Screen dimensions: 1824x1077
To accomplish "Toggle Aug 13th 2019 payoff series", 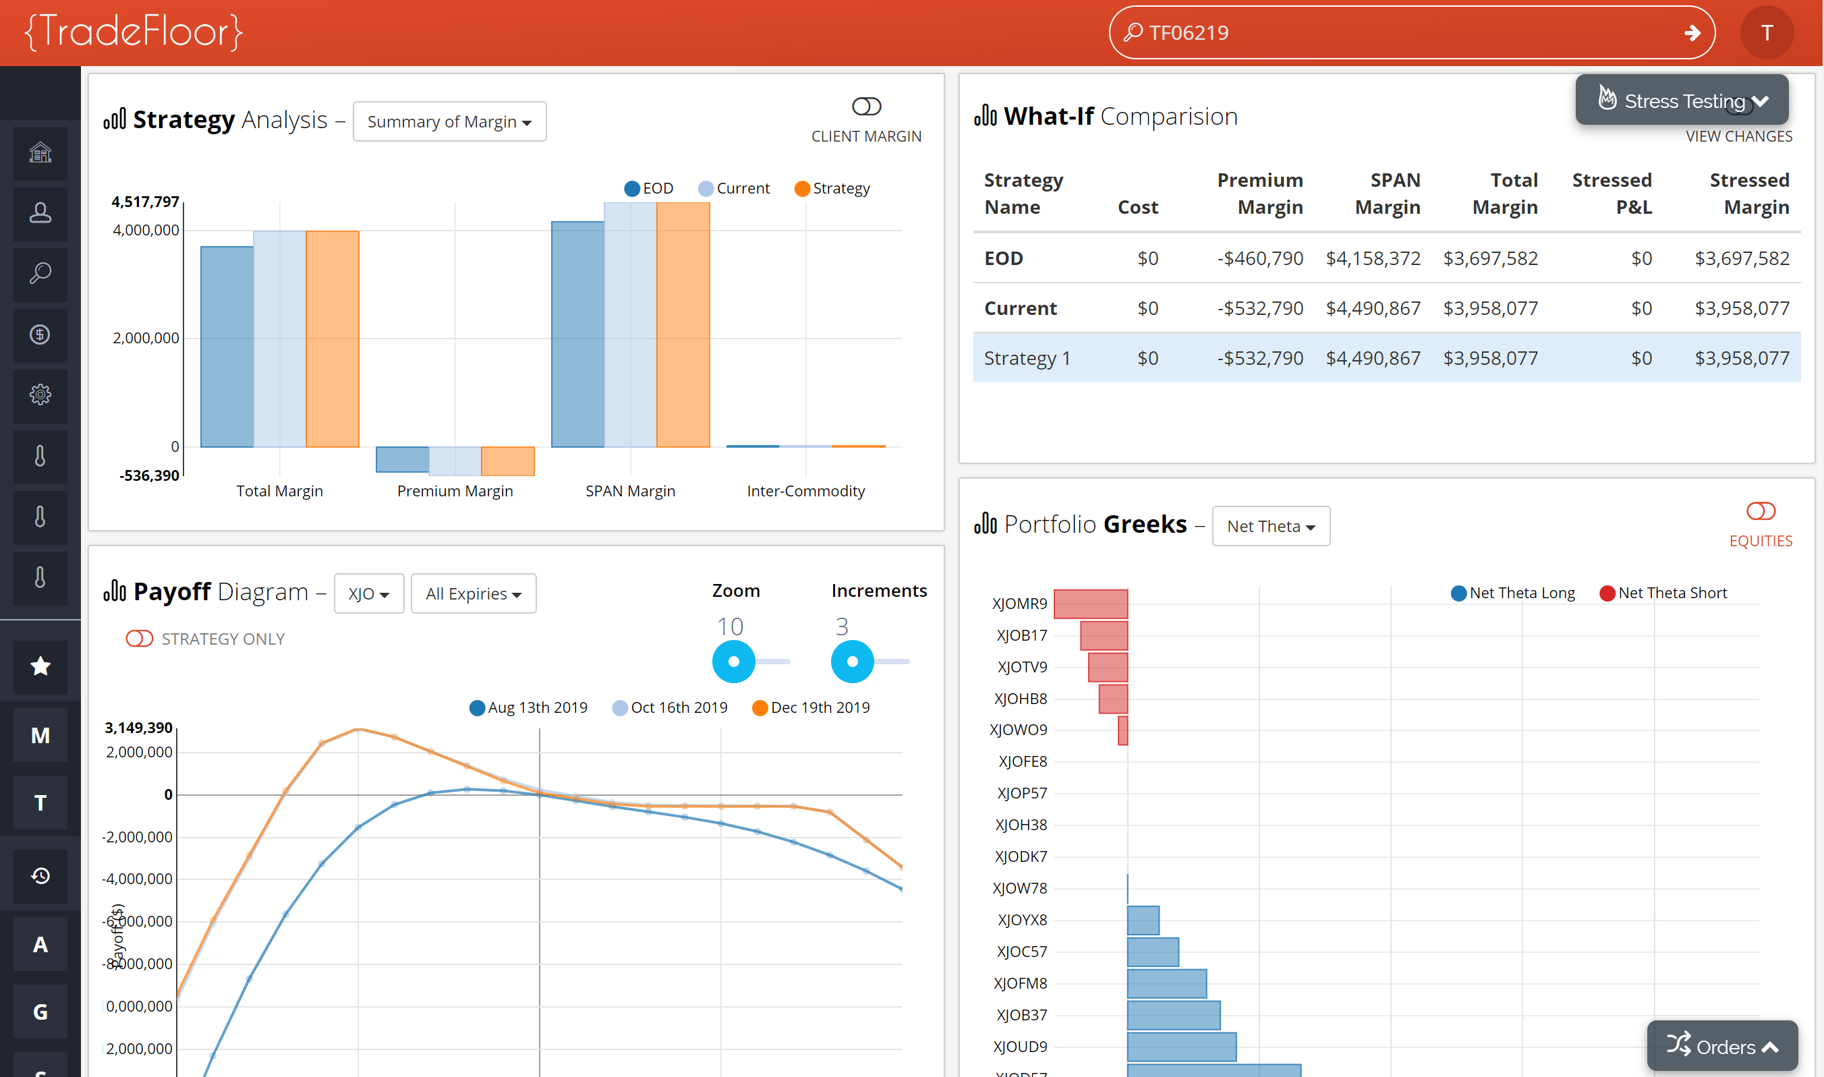I will click(x=528, y=707).
